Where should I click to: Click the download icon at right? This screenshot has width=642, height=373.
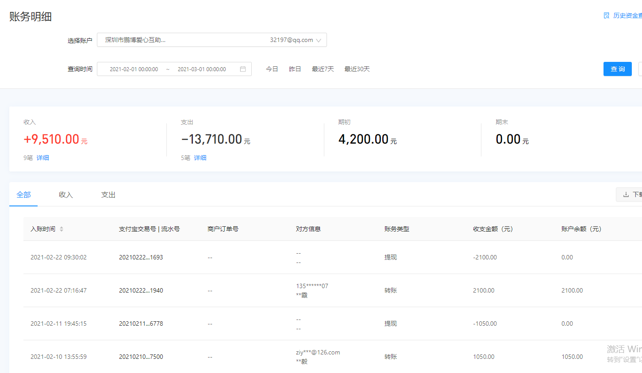point(626,194)
